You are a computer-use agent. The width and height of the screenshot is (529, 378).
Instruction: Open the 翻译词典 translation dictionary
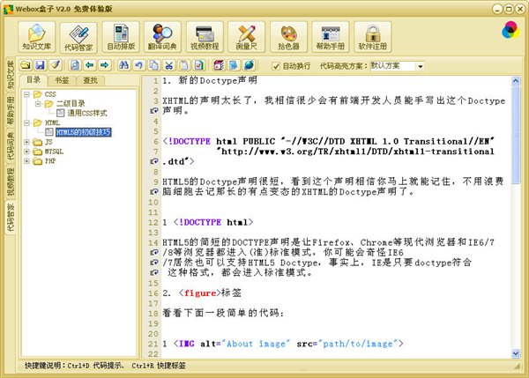pyautogui.click(x=162, y=37)
